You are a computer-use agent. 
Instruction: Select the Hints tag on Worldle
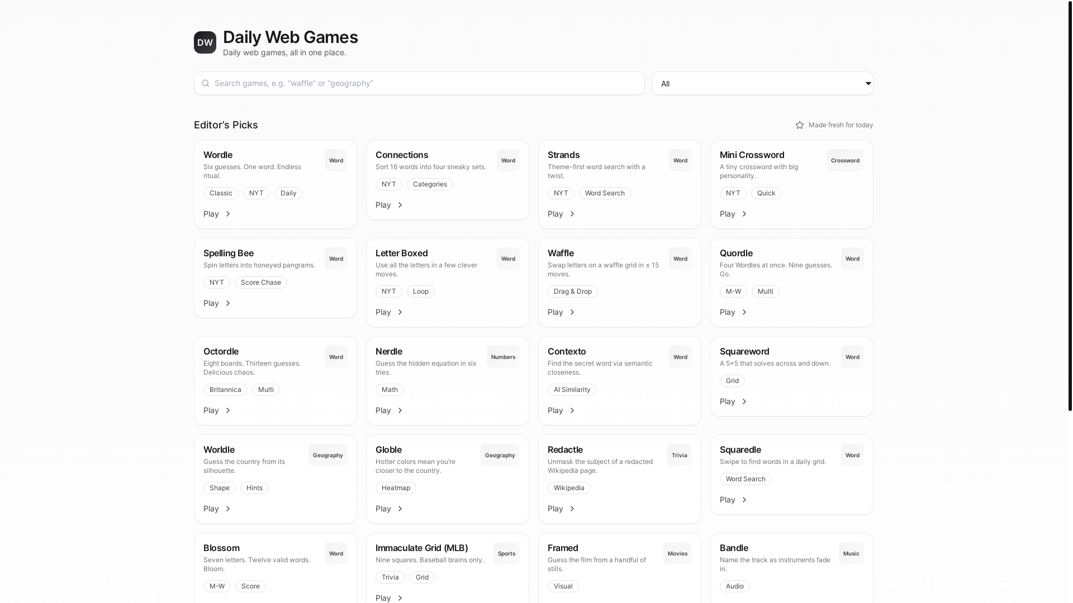(254, 488)
